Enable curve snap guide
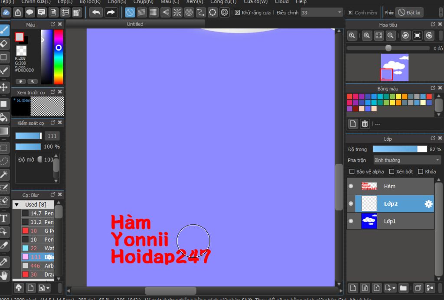Viewport: 444px width, 300px height. coord(201,13)
